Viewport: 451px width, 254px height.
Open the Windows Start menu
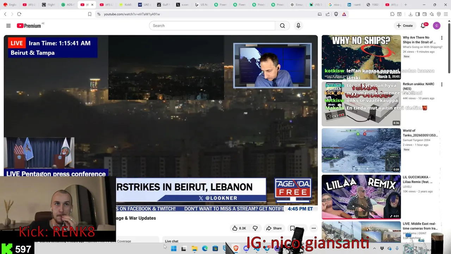[x=174, y=249]
